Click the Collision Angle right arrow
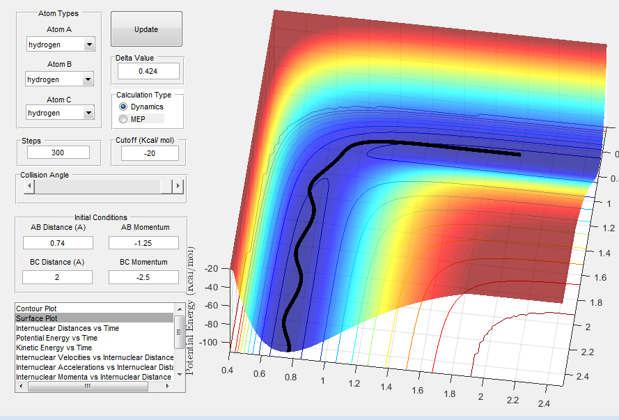The width and height of the screenshot is (619, 420). coord(178,186)
